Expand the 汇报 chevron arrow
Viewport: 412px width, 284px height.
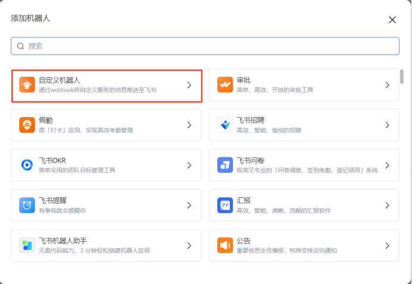[387, 205]
